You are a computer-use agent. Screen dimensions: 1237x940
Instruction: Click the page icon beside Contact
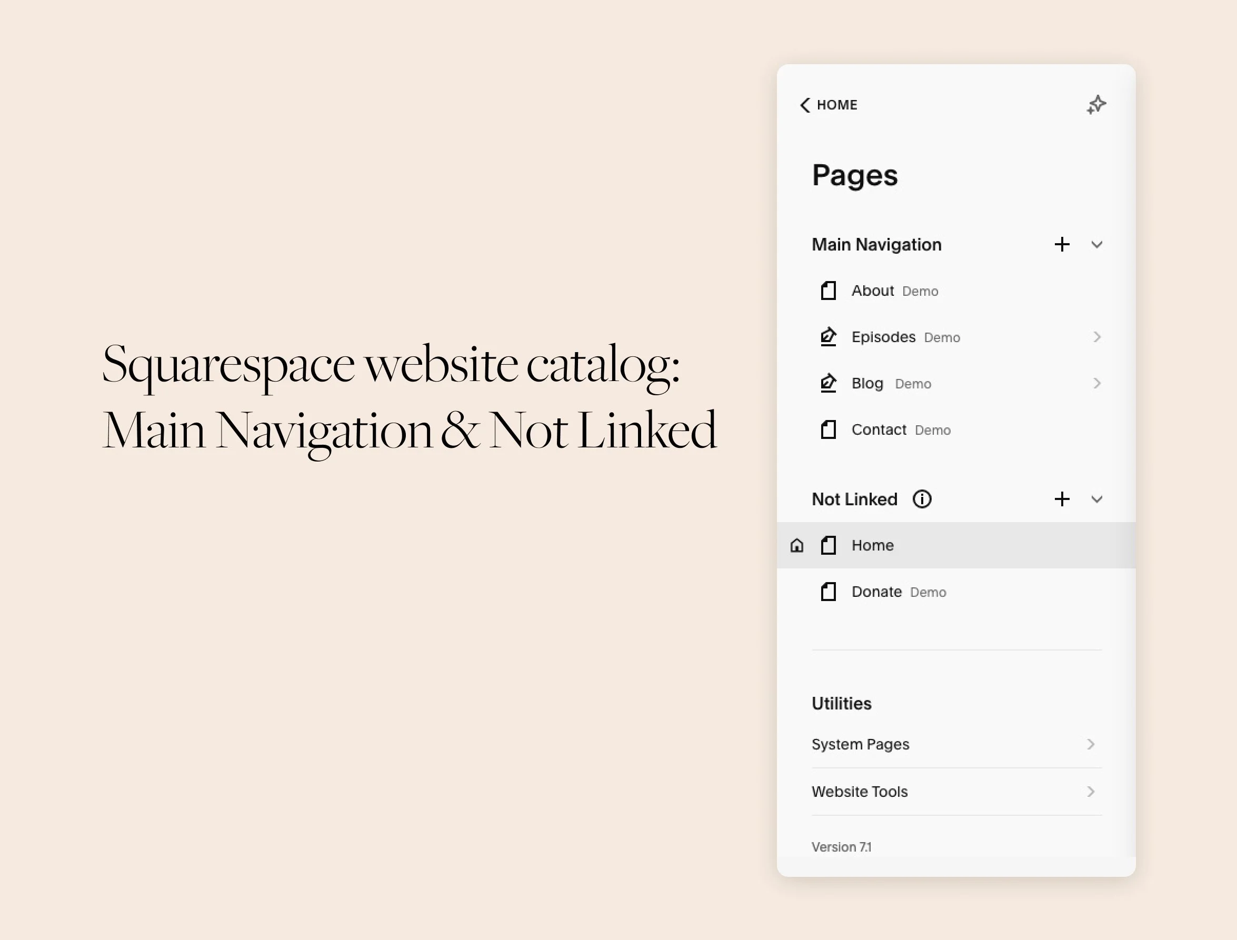pos(828,429)
